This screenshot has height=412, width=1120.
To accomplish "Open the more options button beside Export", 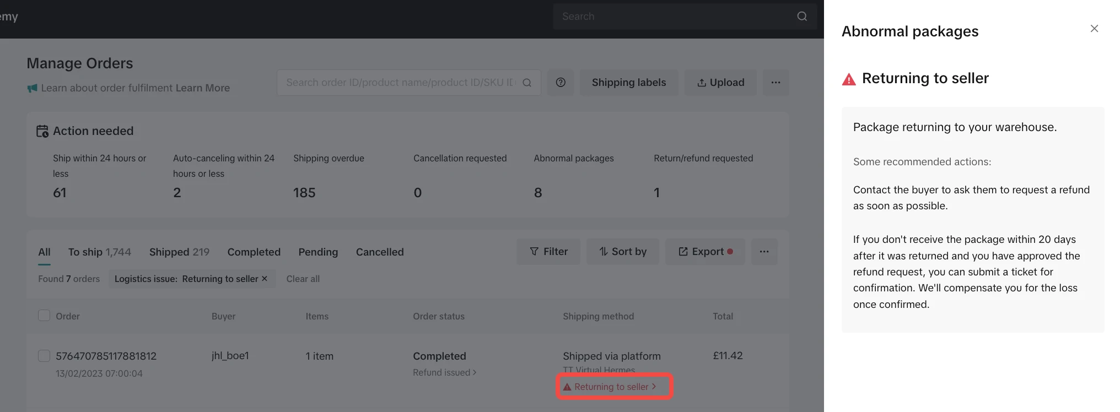I will click(x=764, y=252).
